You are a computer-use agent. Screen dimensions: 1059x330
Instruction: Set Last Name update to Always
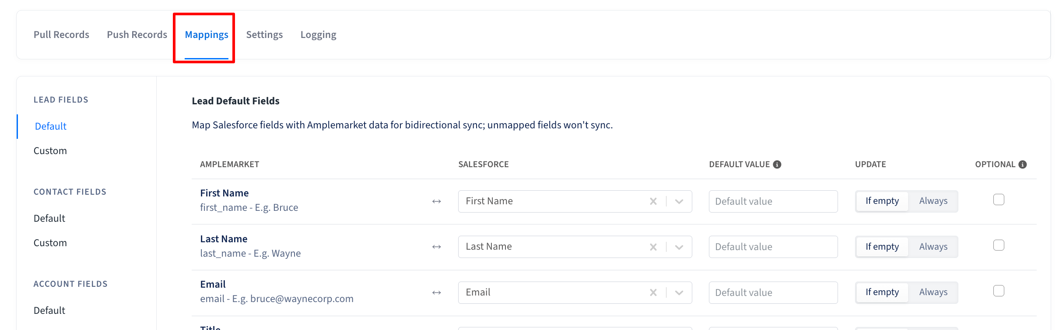pos(933,247)
